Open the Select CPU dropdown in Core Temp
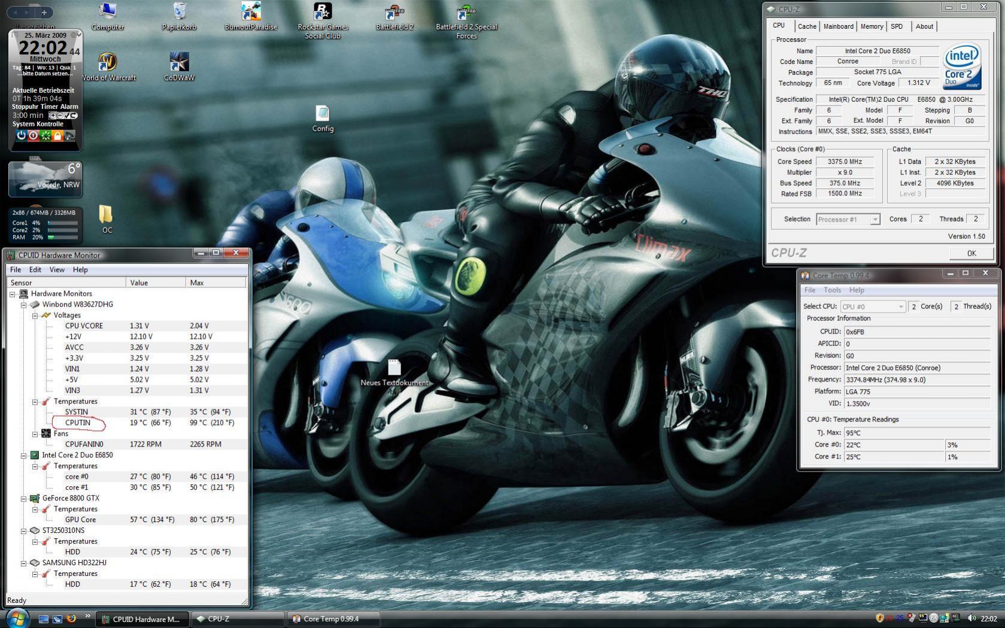The width and height of the screenshot is (1005, 628). (873, 307)
